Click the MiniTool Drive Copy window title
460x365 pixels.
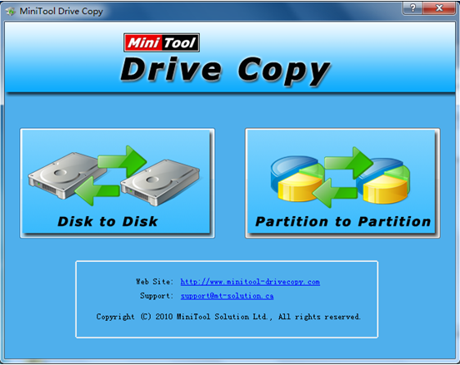click(x=61, y=12)
